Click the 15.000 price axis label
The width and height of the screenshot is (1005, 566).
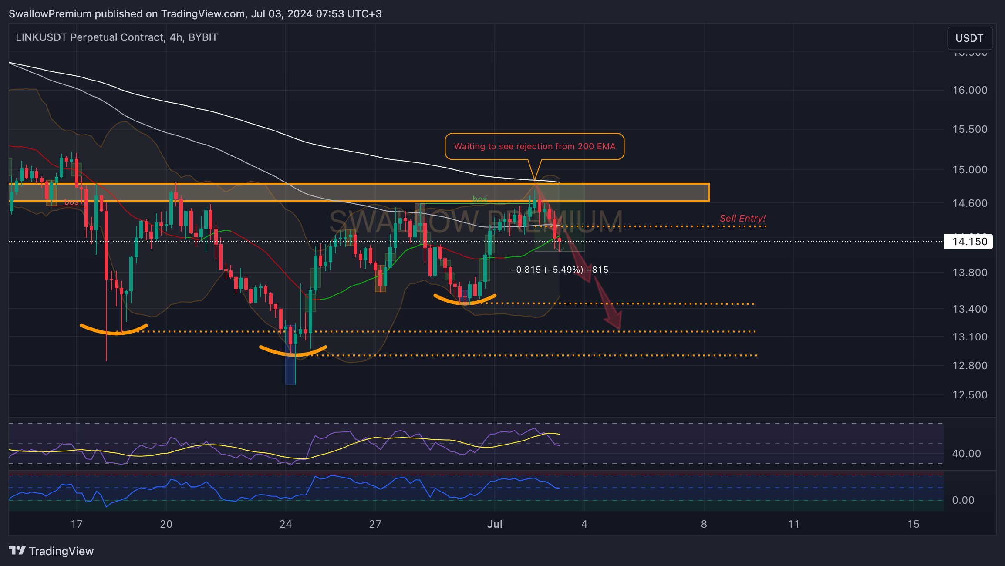tap(970, 170)
